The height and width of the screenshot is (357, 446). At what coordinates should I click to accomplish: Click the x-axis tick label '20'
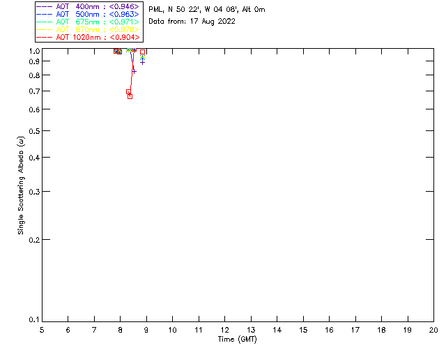pos(433,330)
